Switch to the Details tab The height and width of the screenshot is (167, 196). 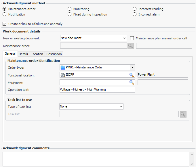(23, 54)
